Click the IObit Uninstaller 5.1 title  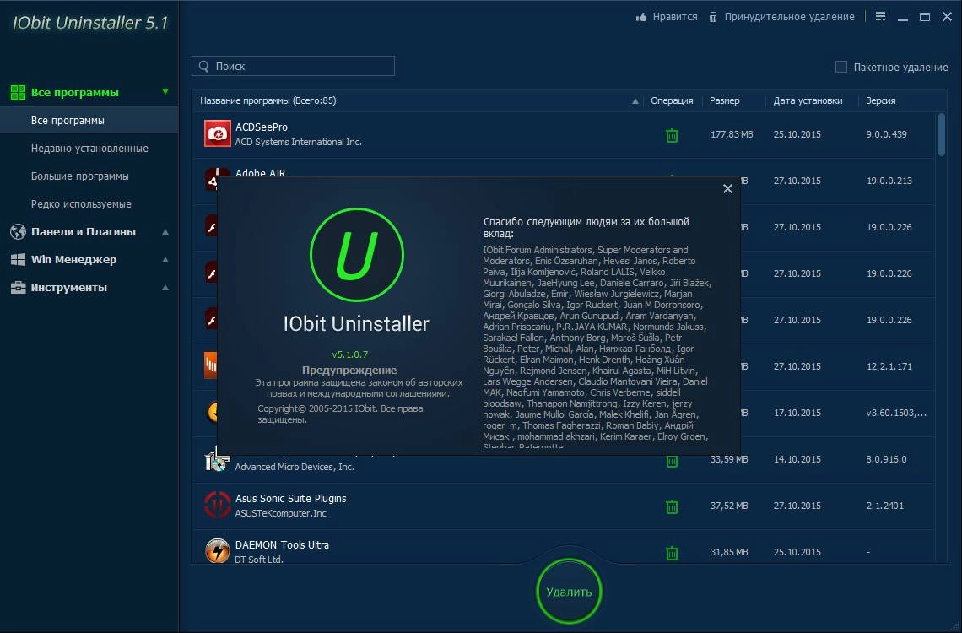point(90,23)
